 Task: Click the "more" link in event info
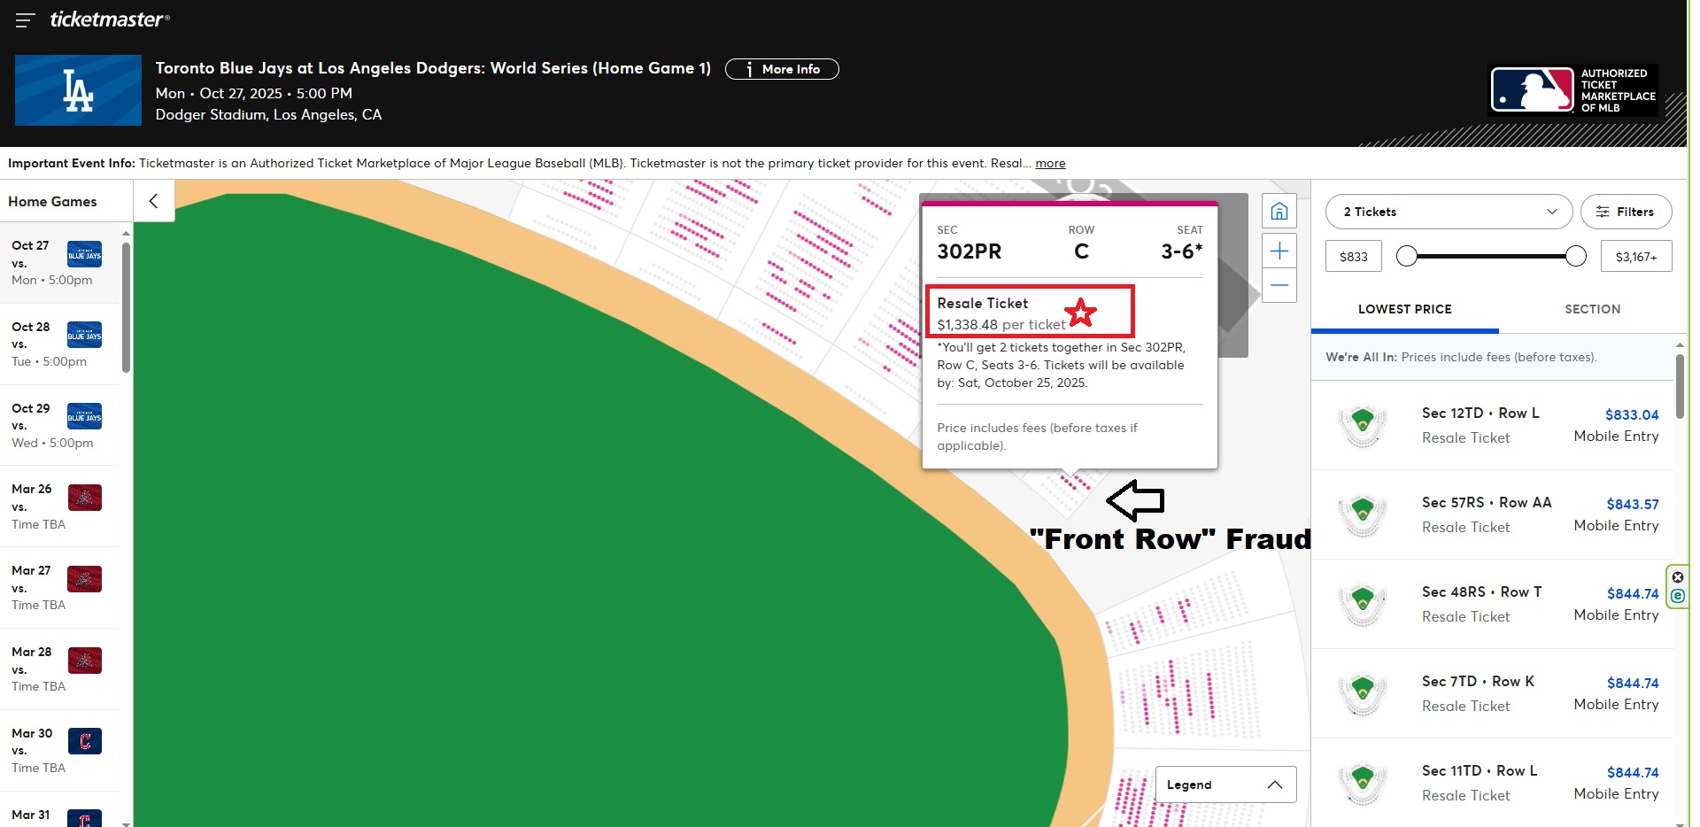[1050, 164]
